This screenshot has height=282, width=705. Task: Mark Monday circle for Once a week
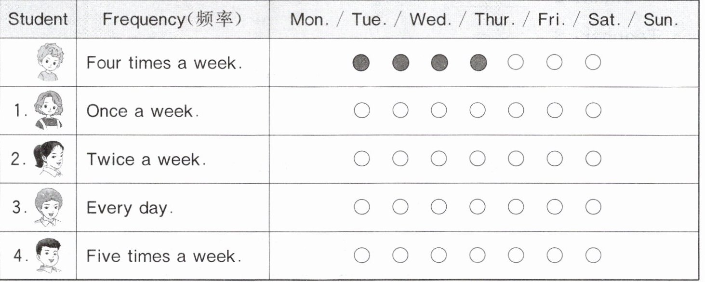pyautogui.click(x=361, y=111)
